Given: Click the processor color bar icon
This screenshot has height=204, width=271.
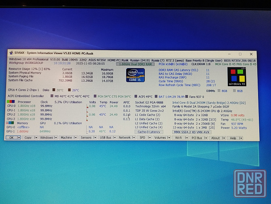Looking at the screenshot, I should pyautogui.click(x=11, y=102).
